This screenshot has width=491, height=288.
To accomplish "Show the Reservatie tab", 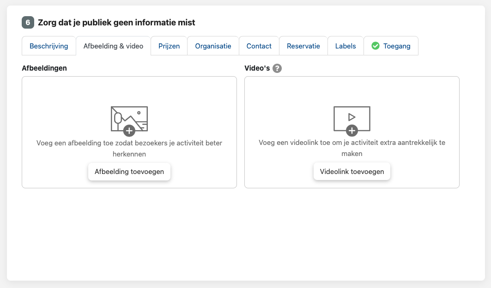I will [303, 46].
